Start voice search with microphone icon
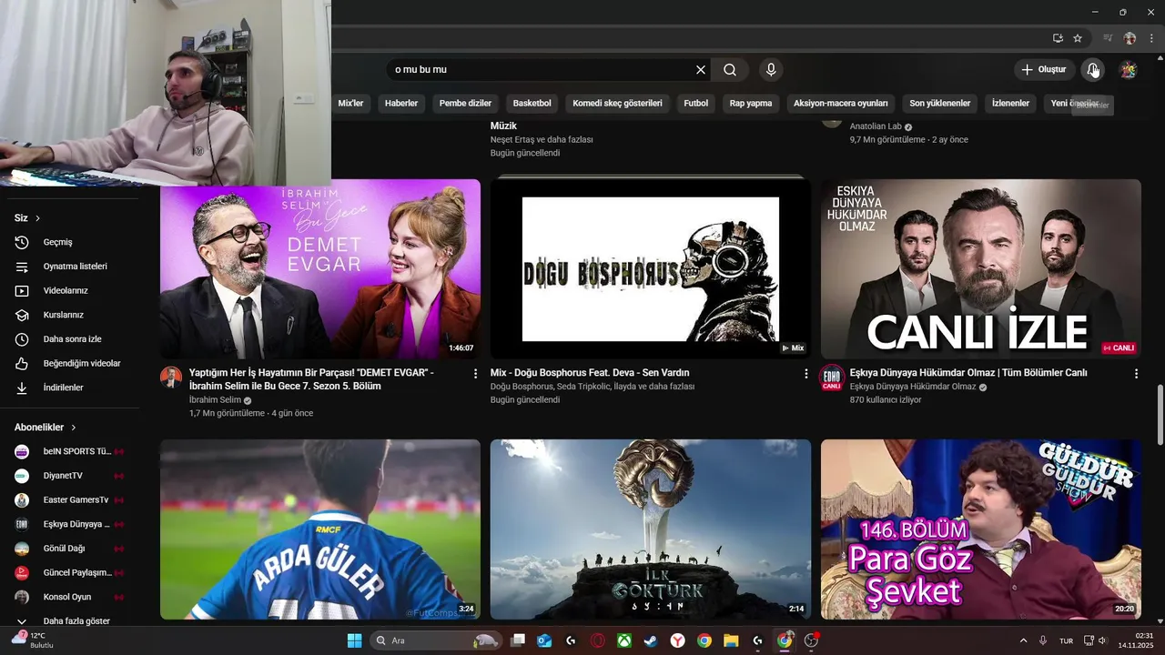This screenshot has height=655, width=1165. [x=771, y=70]
